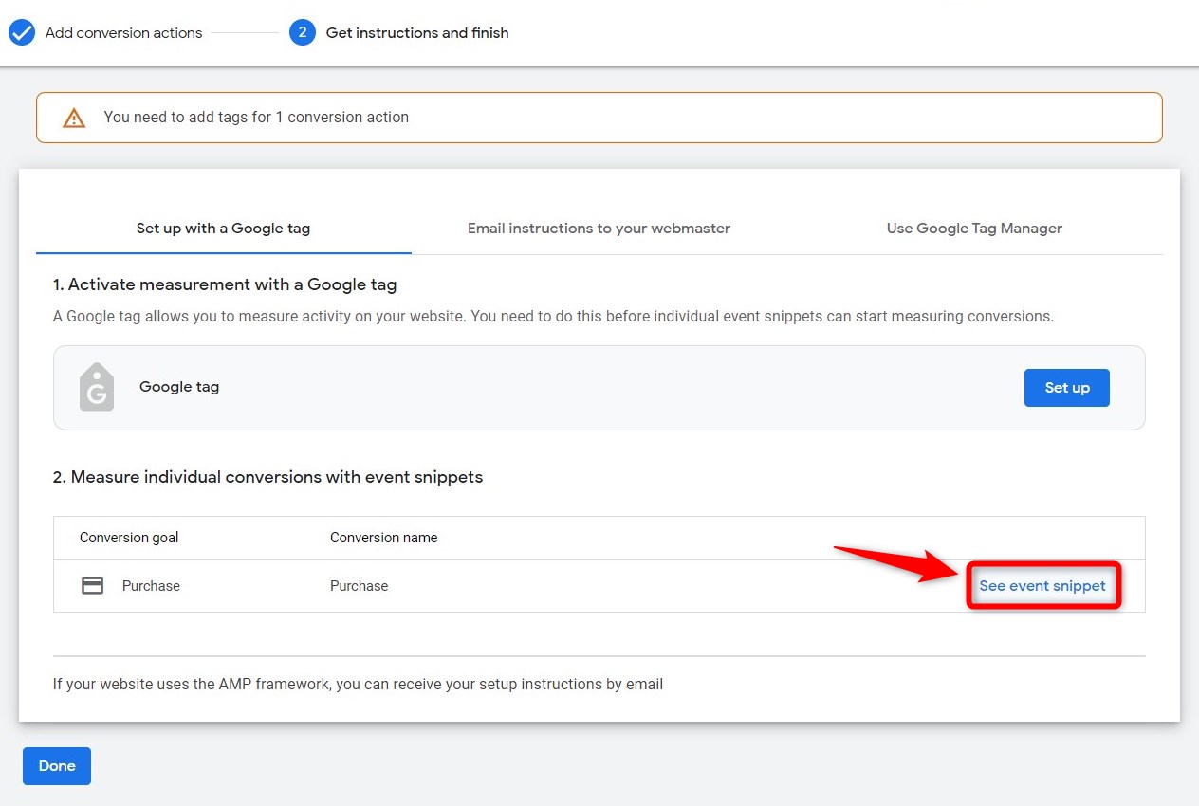Open the See event snippet link
The width and height of the screenshot is (1199, 806).
point(1042,586)
